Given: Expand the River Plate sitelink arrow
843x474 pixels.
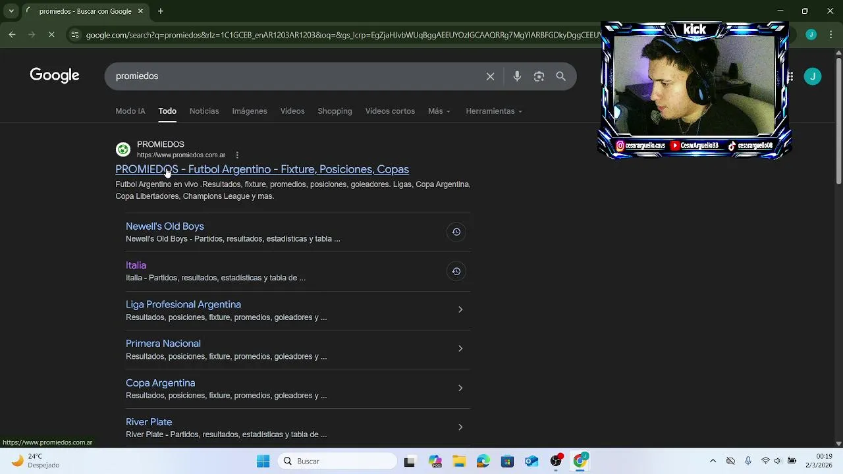Looking at the screenshot, I should click(460, 427).
